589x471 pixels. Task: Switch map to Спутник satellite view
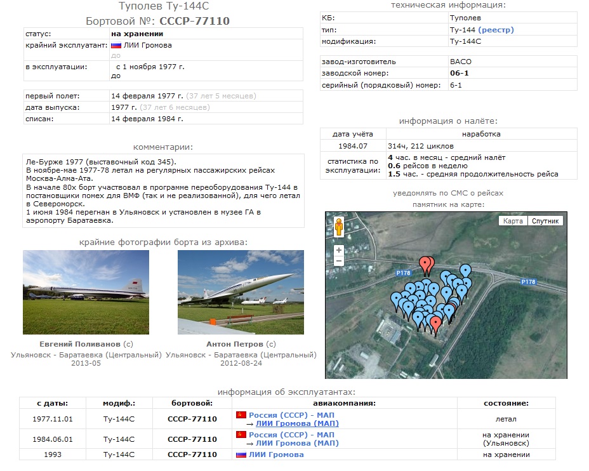(545, 221)
